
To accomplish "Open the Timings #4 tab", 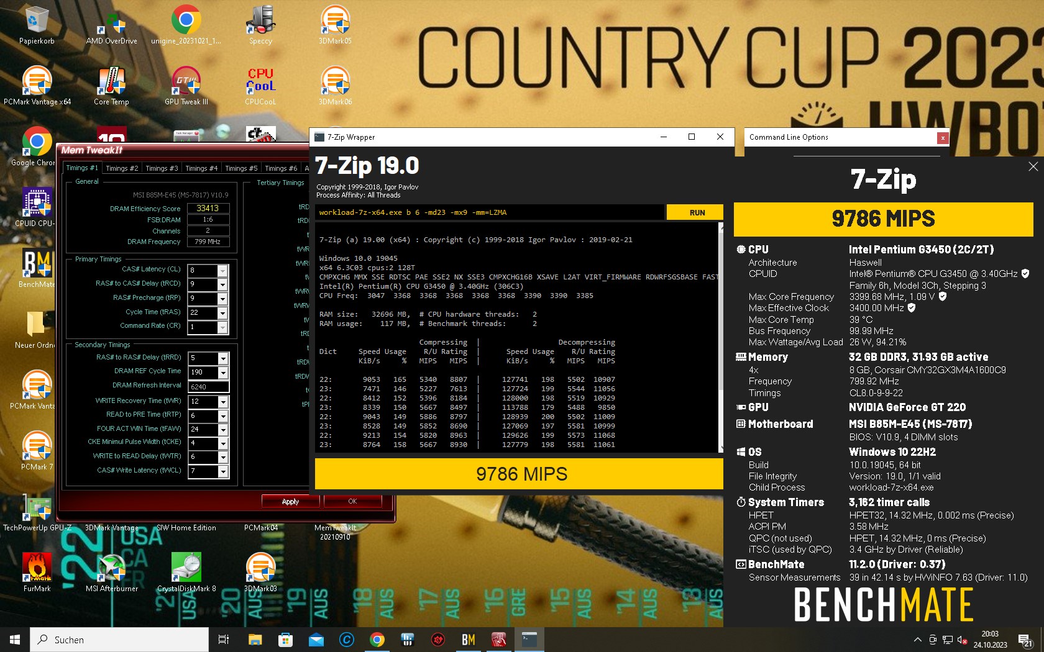I will [x=201, y=168].
